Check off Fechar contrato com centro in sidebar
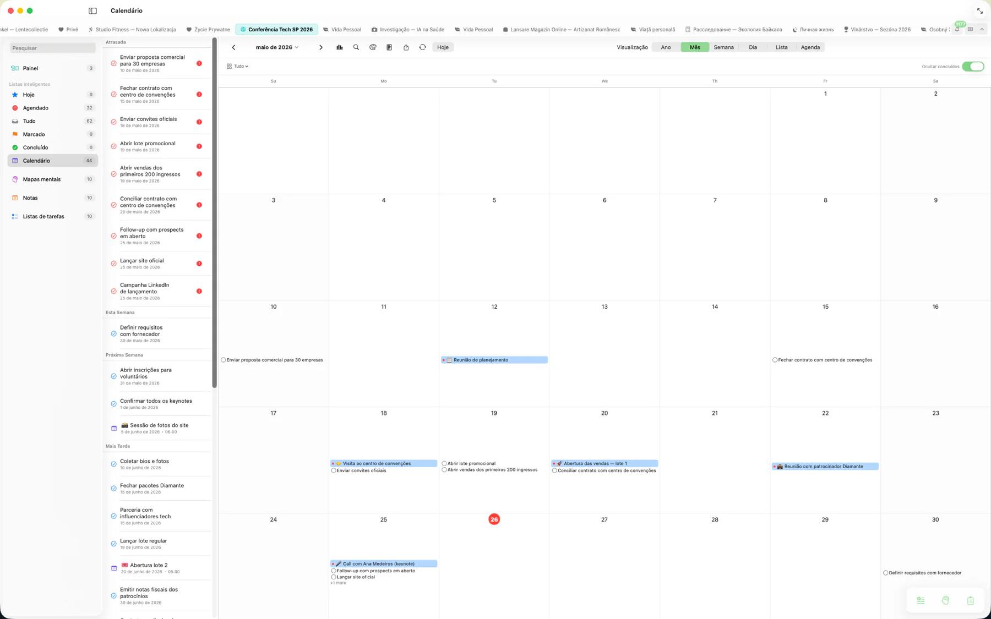 [x=113, y=94]
